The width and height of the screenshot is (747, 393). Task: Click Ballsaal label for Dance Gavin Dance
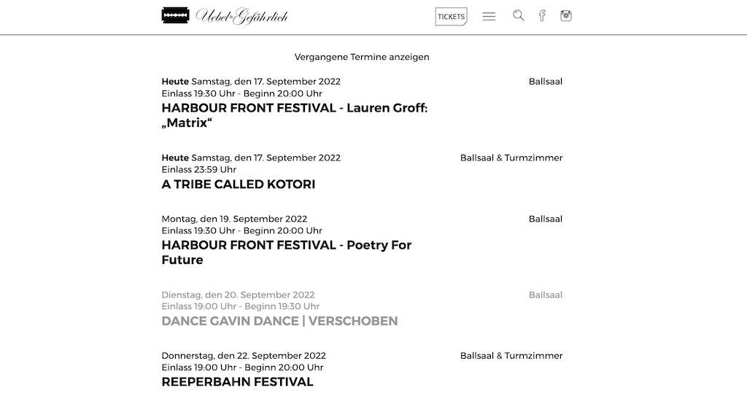(x=545, y=295)
